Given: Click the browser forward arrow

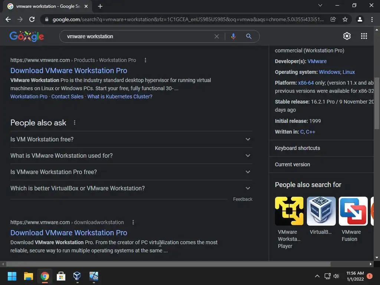Looking at the screenshot, I should [20, 19].
